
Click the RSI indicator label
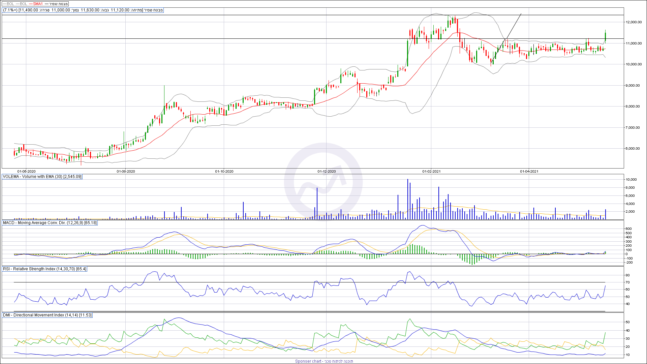(x=44, y=269)
